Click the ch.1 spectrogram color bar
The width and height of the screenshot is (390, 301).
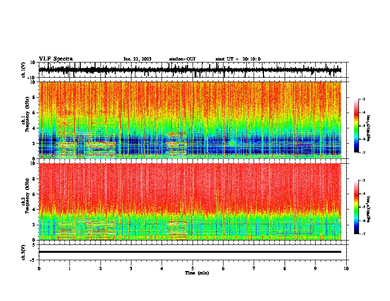pyautogui.click(x=356, y=126)
